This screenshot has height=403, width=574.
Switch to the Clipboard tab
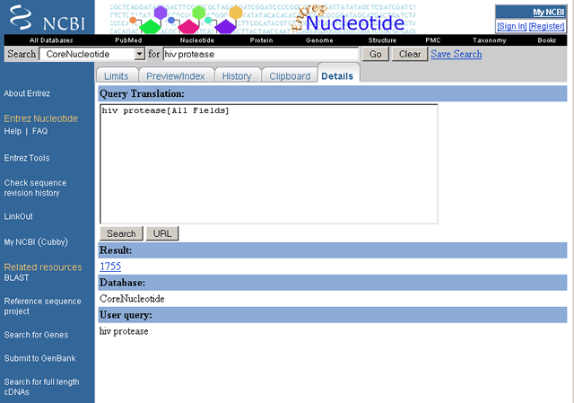click(290, 75)
